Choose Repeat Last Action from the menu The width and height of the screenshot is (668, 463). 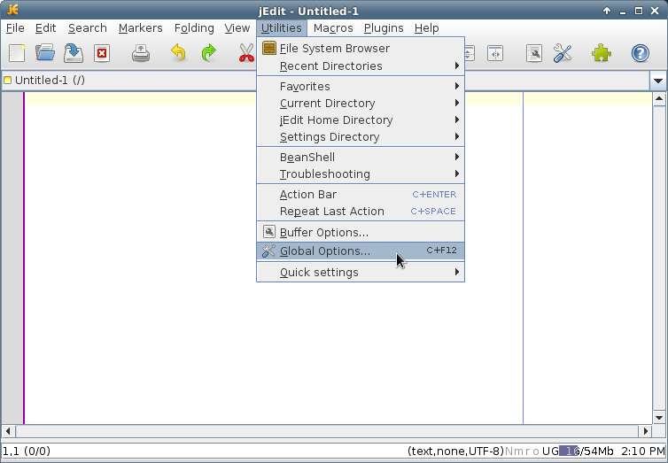(x=360, y=212)
